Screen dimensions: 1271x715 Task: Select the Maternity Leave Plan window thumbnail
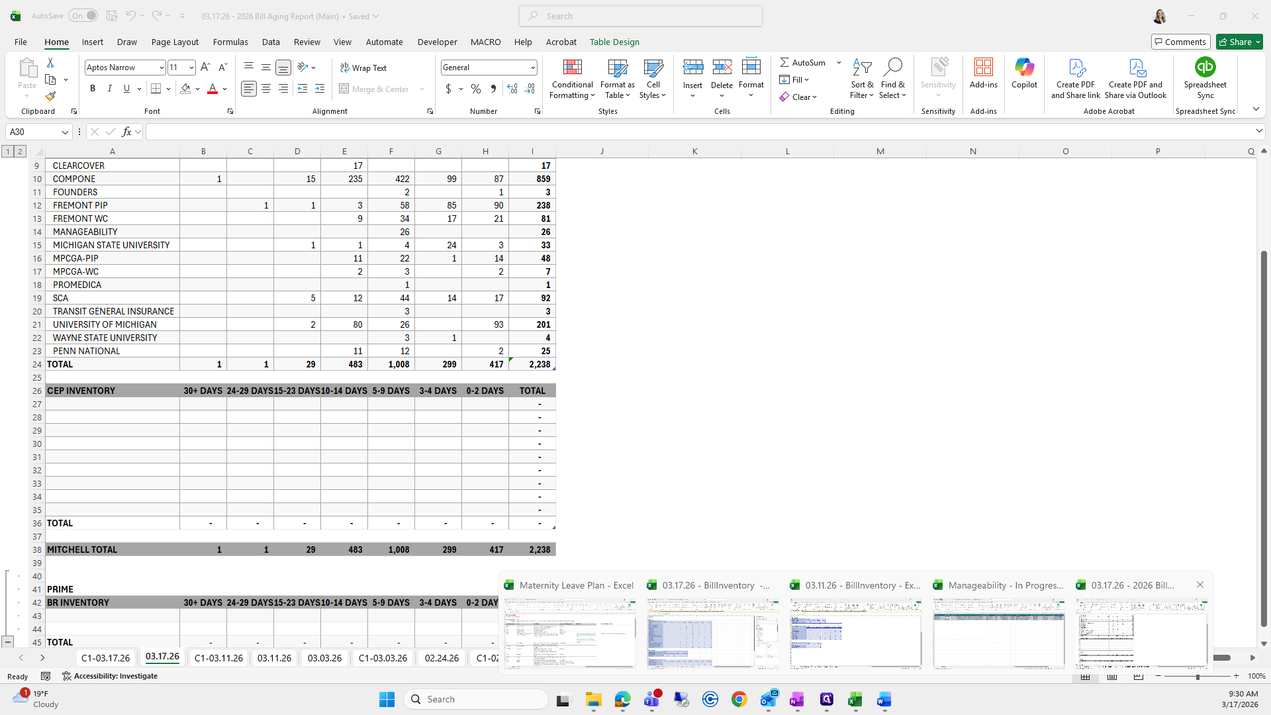coord(570,633)
